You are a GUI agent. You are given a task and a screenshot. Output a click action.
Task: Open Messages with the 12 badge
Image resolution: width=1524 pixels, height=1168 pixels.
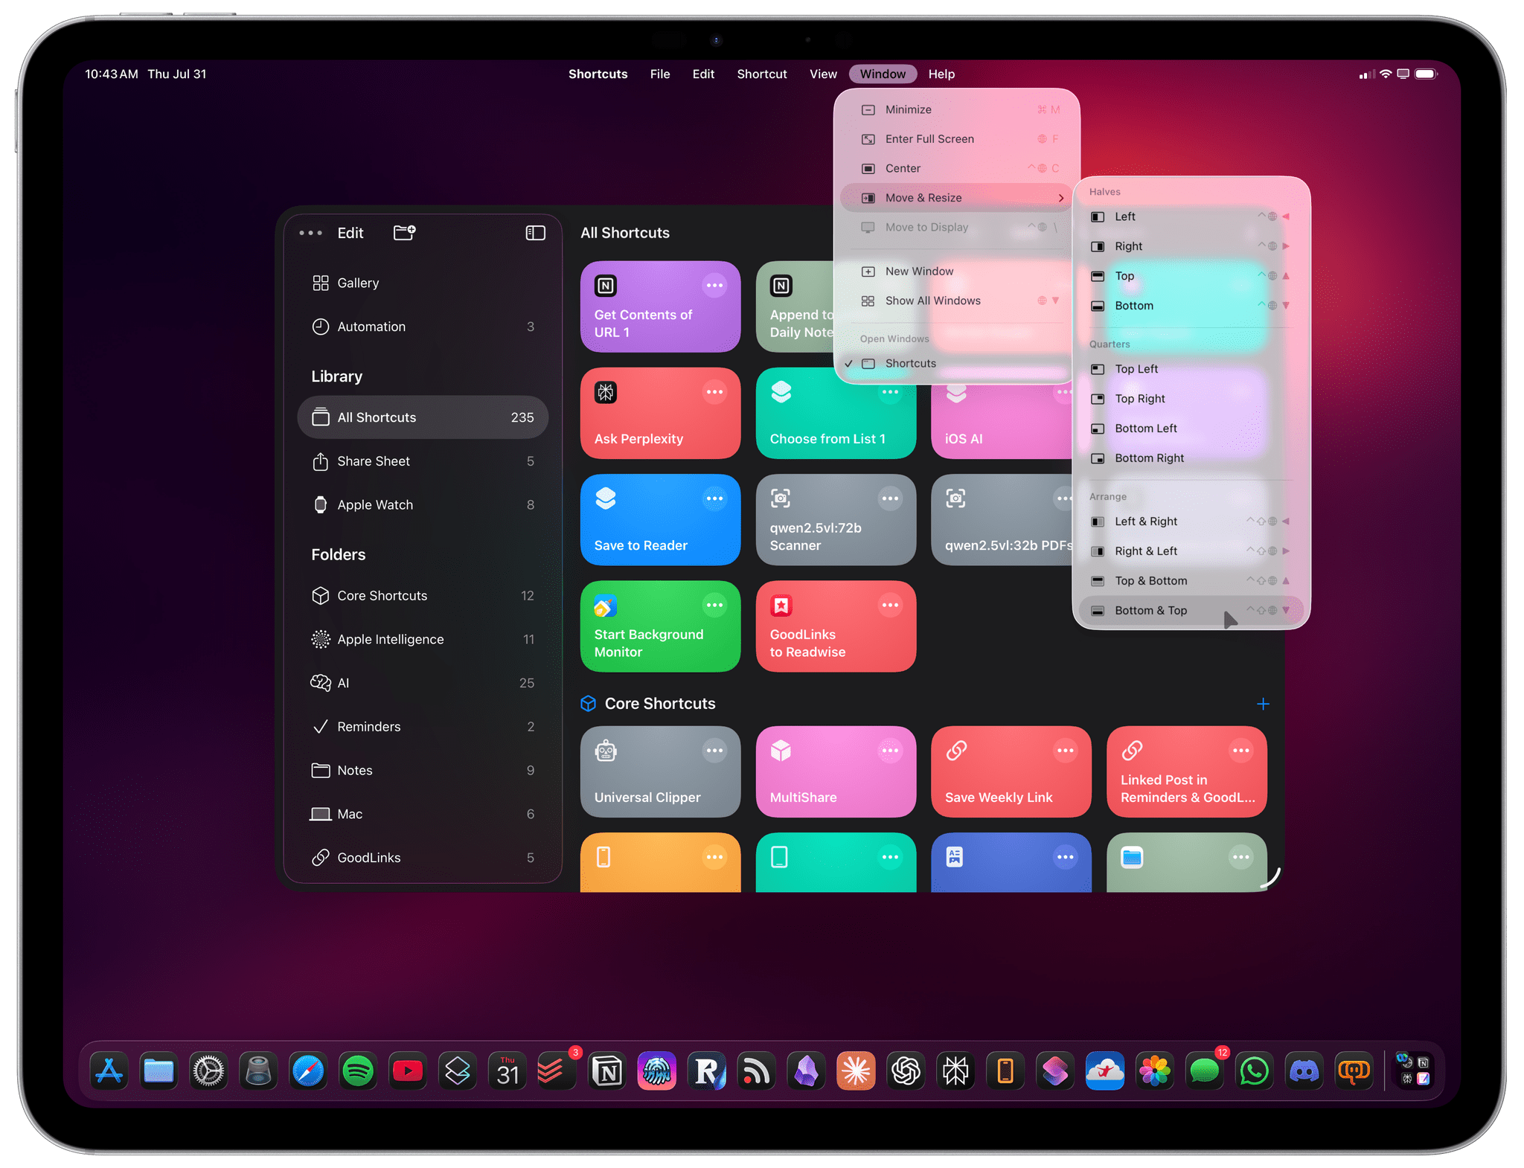(x=1205, y=1072)
